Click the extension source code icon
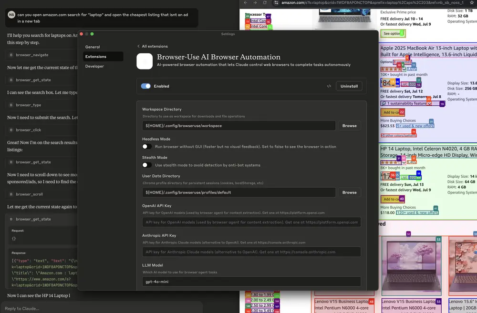The height and width of the screenshot is (313, 477). (329, 86)
